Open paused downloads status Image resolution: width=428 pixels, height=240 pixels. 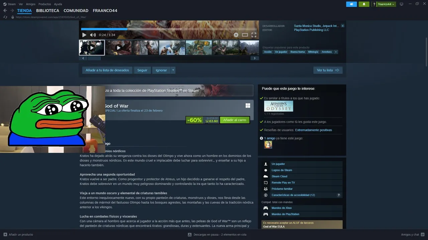tap(217, 235)
